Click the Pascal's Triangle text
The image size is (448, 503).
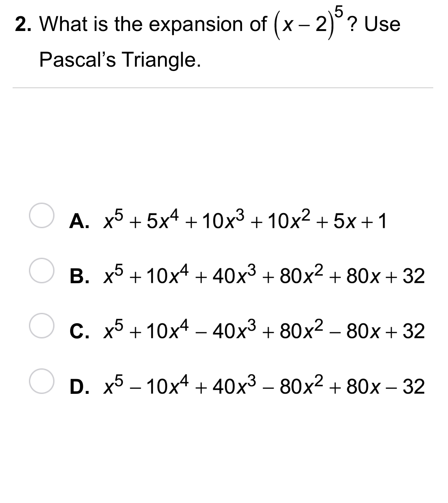pos(120,59)
